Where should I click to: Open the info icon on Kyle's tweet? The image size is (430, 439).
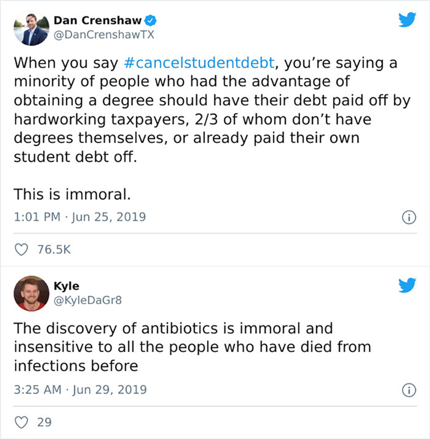[409, 390]
